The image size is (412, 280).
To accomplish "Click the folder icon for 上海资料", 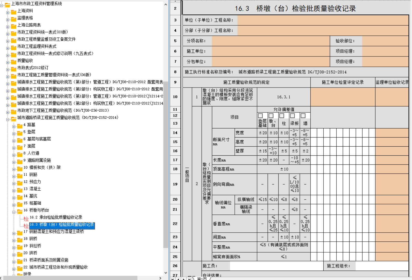I will click(x=14, y=11).
